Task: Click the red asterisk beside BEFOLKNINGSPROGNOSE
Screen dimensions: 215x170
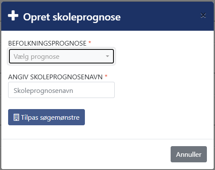Action: pos(90,42)
